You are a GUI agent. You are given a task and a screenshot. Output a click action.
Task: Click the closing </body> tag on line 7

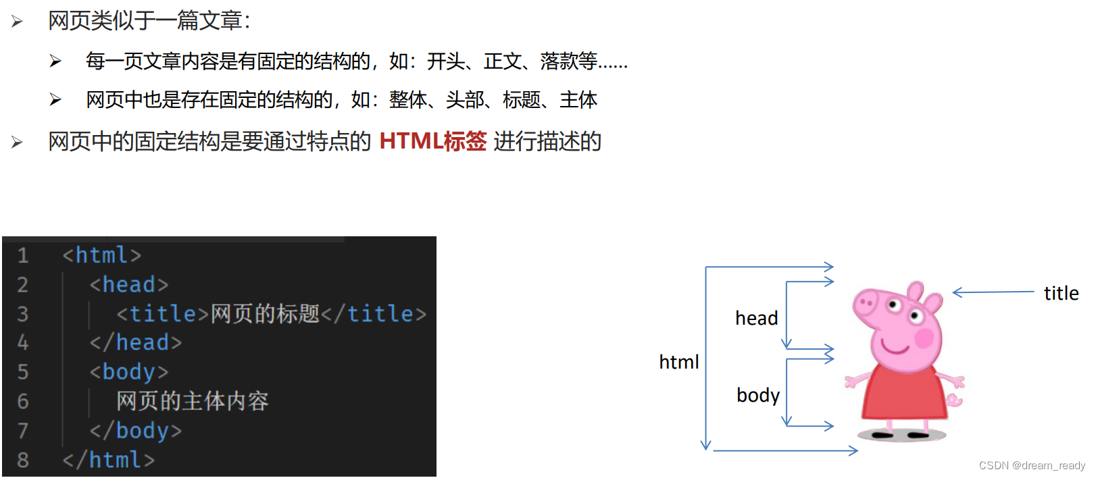[136, 430]
